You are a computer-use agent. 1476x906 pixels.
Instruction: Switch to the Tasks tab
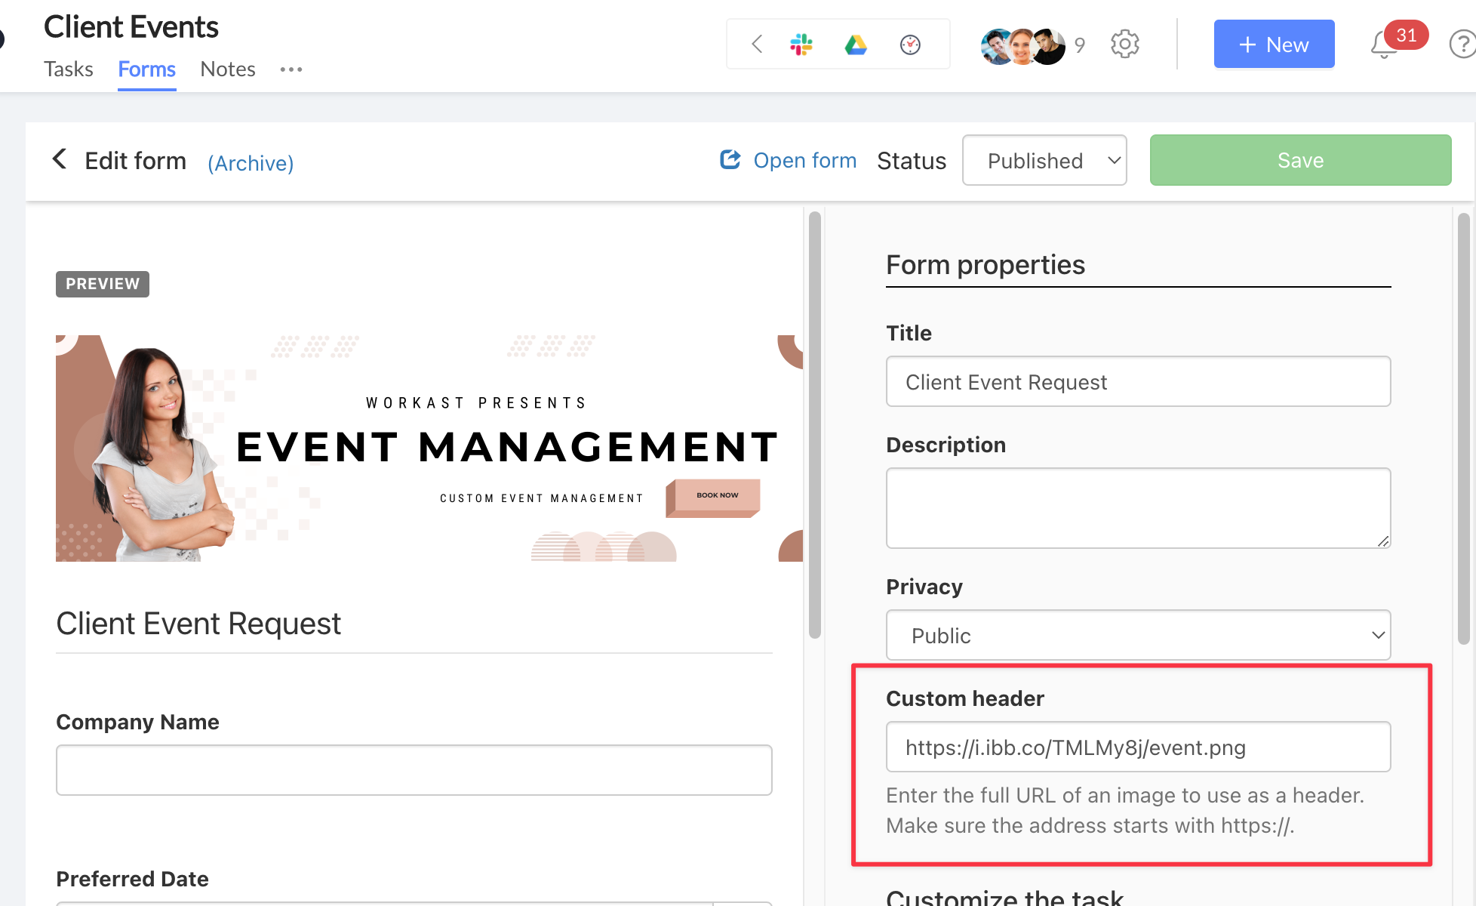tap(69, 69)
